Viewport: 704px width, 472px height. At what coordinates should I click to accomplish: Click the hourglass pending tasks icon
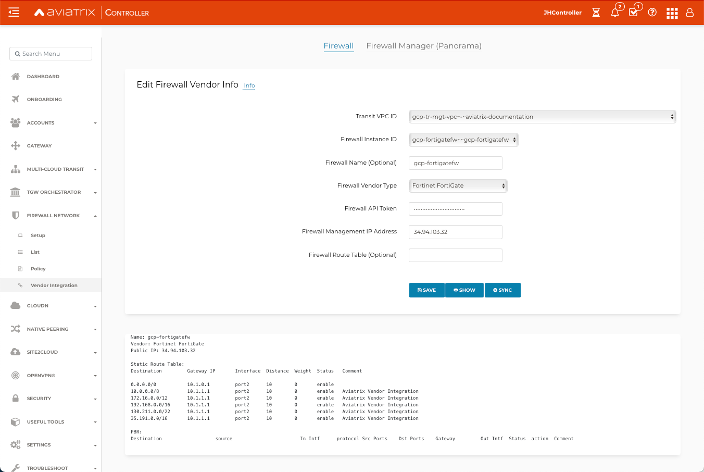pos(596,13)
